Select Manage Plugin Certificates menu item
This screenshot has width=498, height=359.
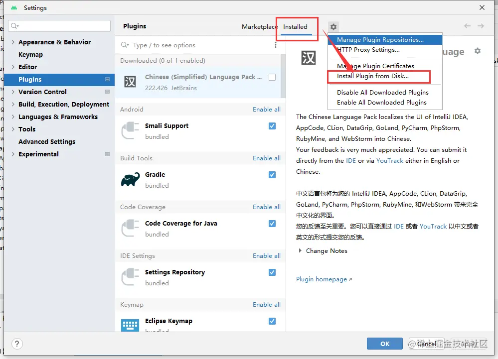[x=385, y=66]
